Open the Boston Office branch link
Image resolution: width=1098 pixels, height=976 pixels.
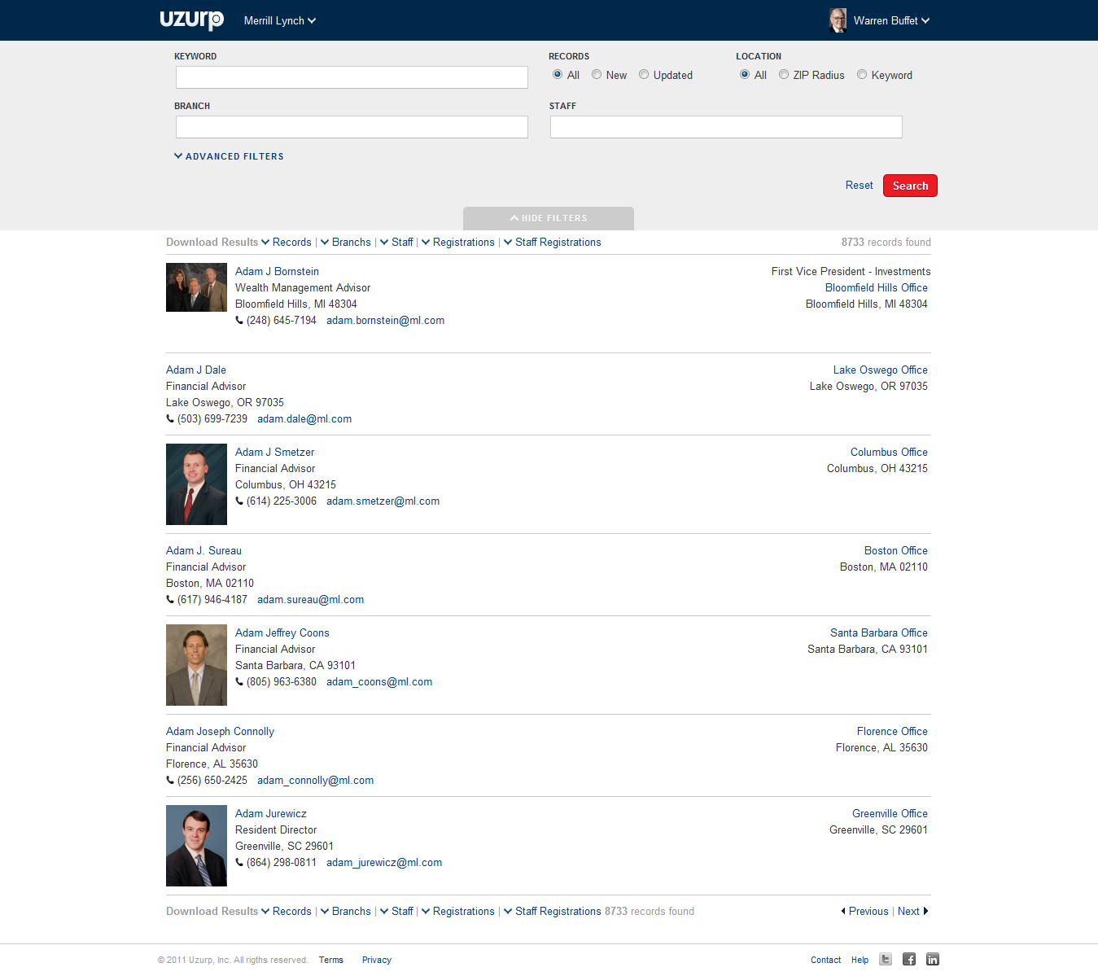coord(896,551)
